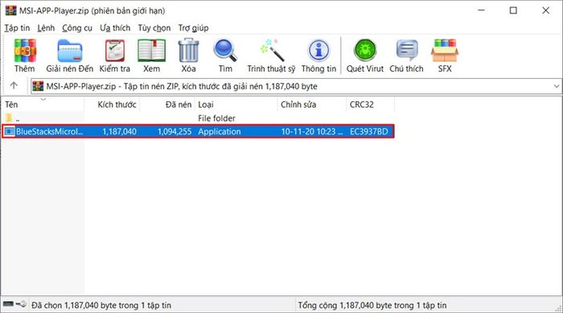Launch the Trình thuật sỹ wizard icon

click(x=272, y=51)
